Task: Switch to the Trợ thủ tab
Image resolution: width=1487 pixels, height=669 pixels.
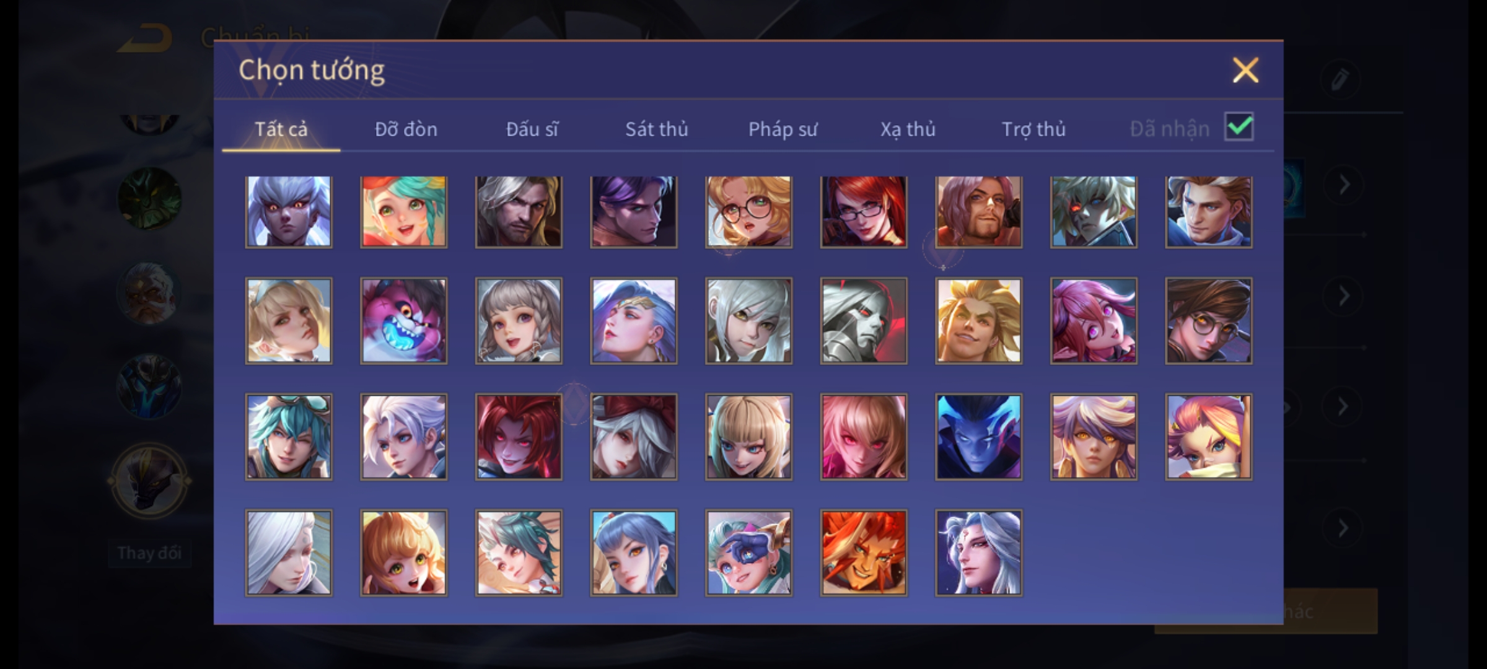Action: click(x=1033, y=129)
